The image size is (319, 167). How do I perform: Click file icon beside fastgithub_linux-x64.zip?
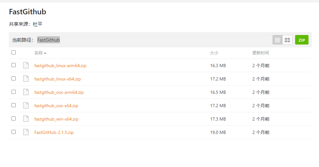click(26, 79)
